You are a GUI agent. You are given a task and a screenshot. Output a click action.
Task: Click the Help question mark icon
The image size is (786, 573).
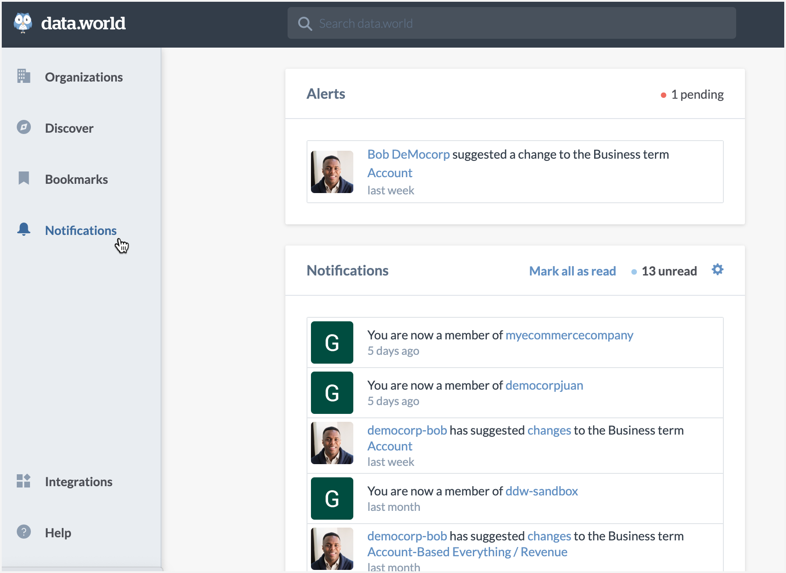pos(24,532)
